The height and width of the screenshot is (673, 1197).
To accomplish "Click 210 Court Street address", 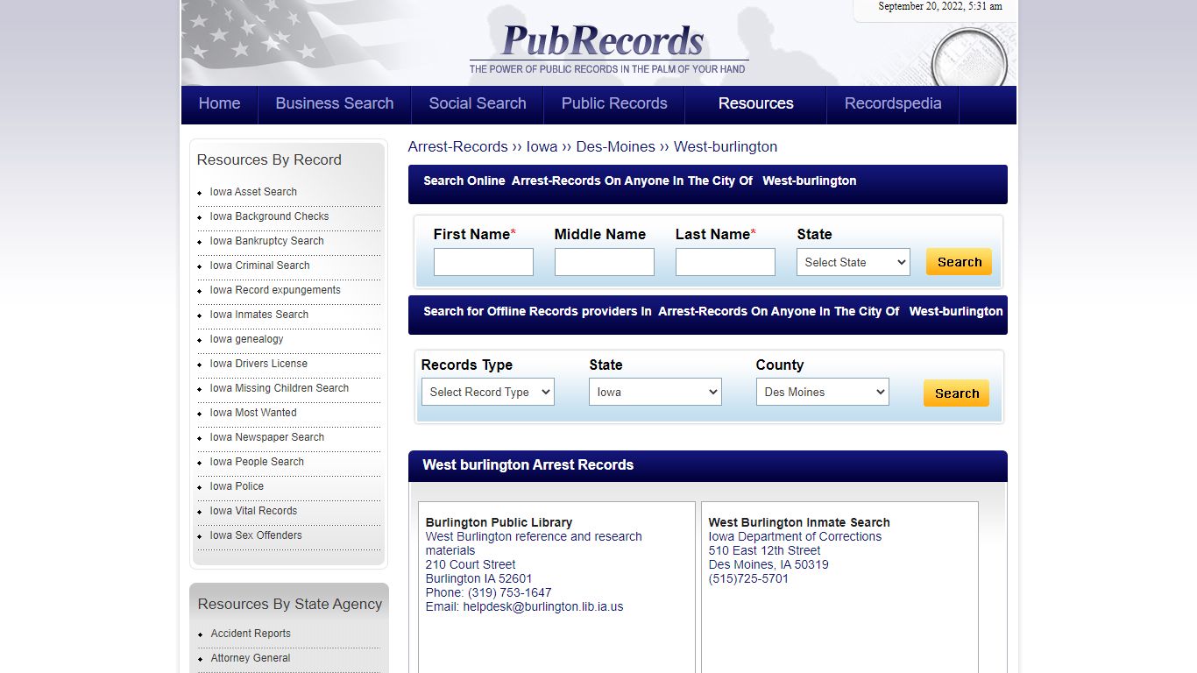I will [x=471, y=564].
